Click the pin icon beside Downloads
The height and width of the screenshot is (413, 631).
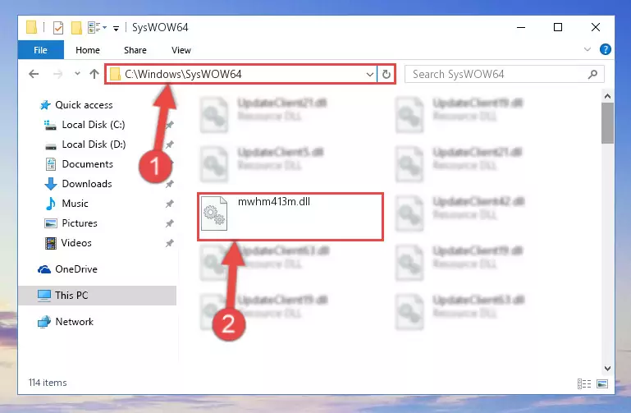(x=169, y=184)
